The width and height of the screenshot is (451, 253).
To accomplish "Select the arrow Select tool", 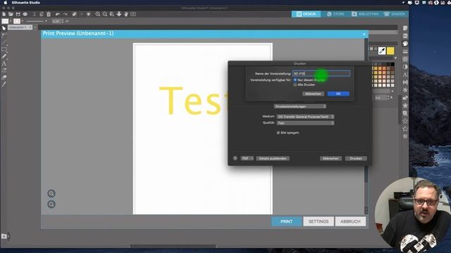I will 4,28.
